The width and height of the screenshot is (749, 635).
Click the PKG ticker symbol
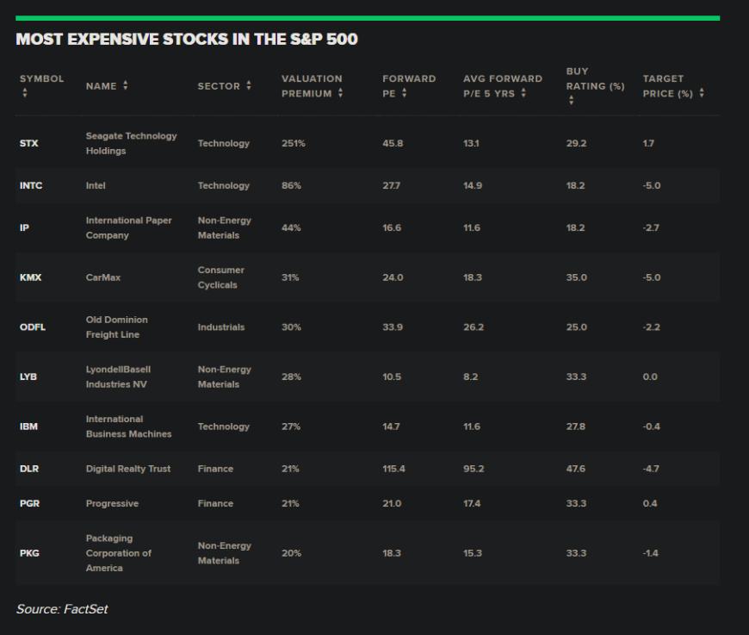29,553
